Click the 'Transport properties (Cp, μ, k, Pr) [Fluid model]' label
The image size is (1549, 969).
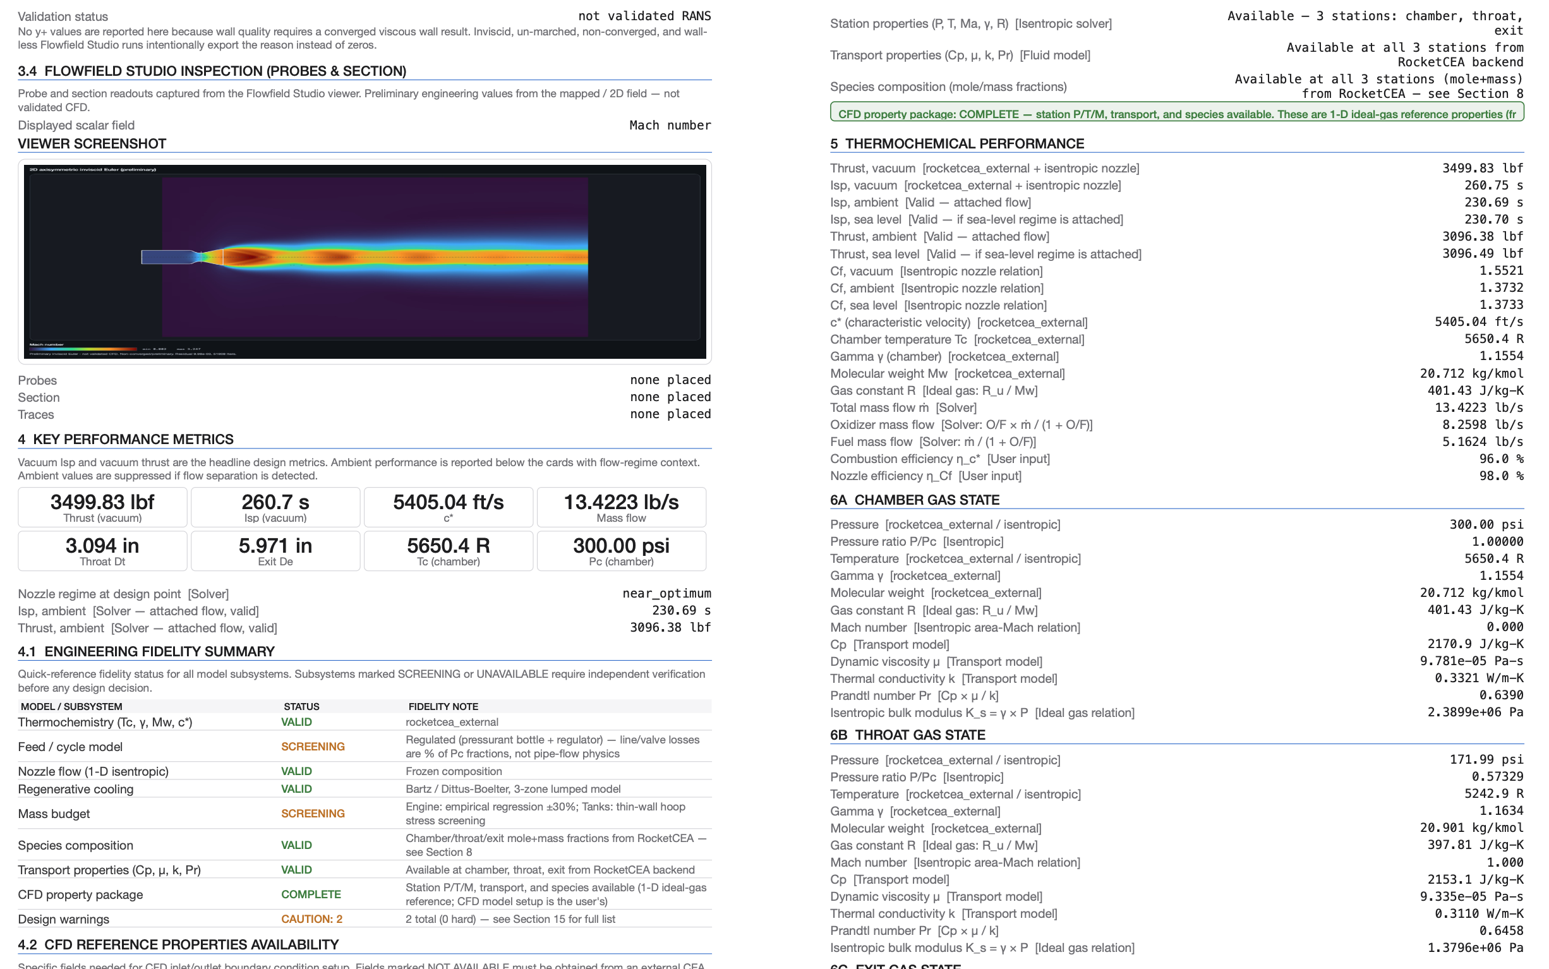[960, 55]
